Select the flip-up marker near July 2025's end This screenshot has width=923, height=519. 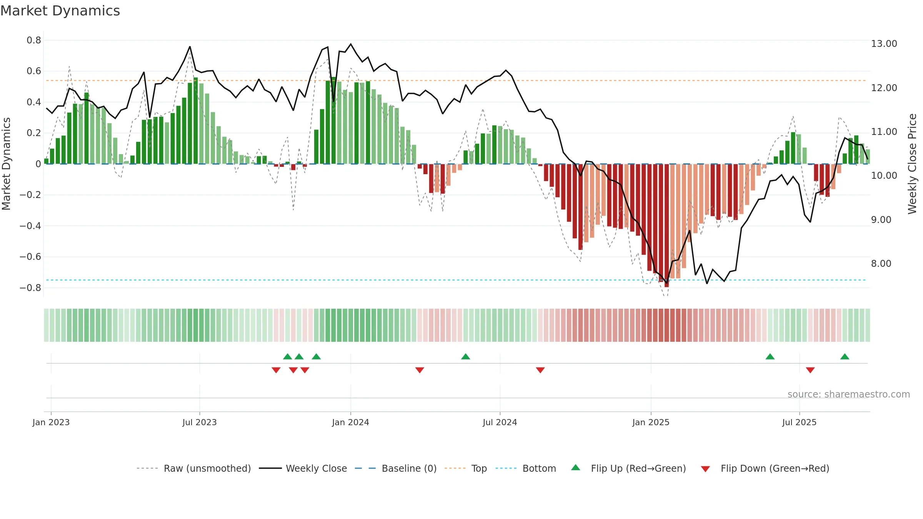point(845,356)
